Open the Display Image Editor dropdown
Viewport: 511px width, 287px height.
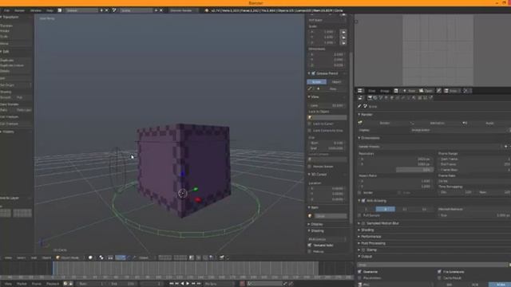(x=460, y=130)
